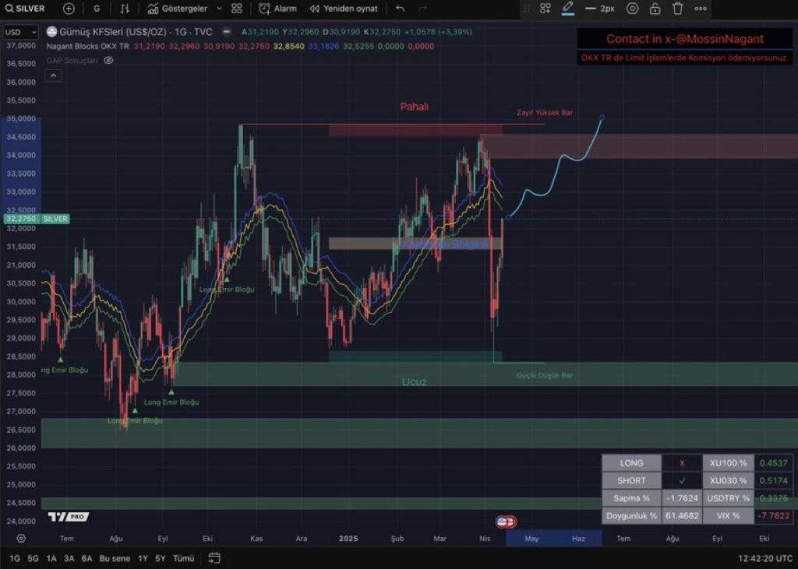
Task: Select the Nagant Blocks OKX TR indicator legend
Action: coord(87,46)
